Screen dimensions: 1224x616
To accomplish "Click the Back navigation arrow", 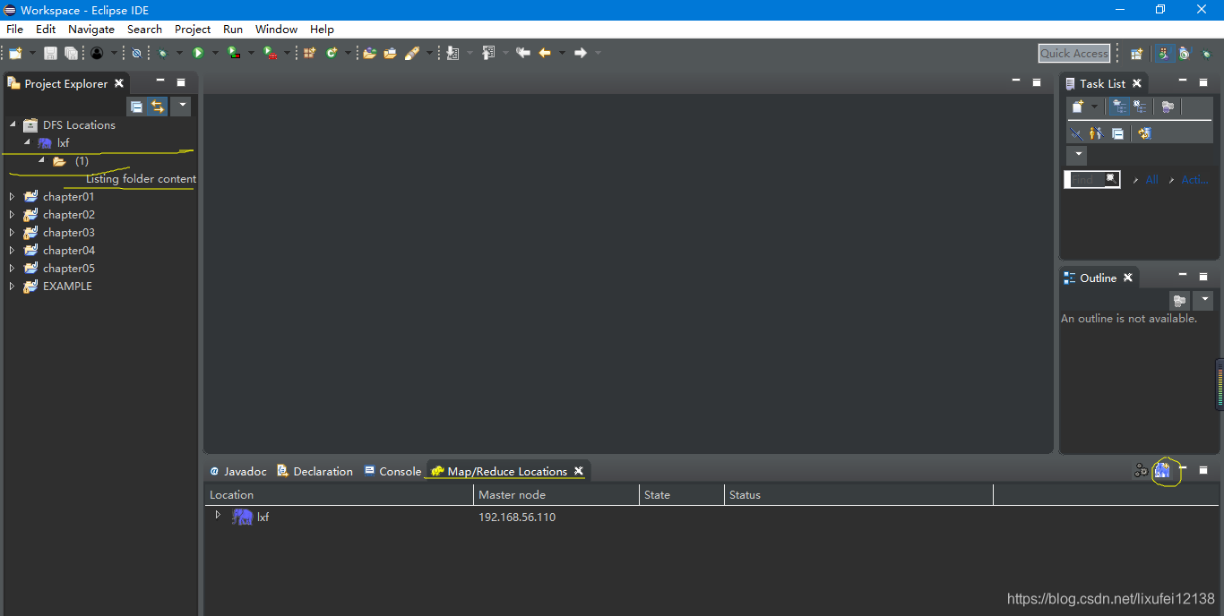I will [545, 53].
